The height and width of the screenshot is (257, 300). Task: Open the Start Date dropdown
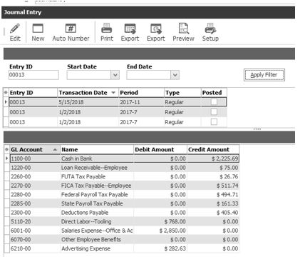[115, 75]
